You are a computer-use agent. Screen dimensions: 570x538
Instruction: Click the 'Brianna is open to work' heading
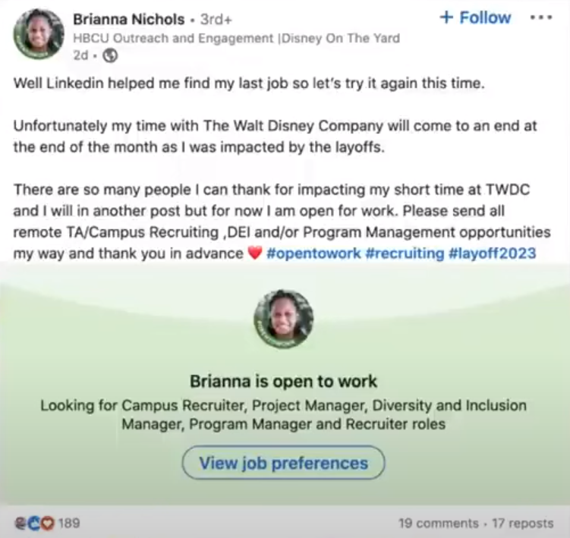[x=284, y=382]
